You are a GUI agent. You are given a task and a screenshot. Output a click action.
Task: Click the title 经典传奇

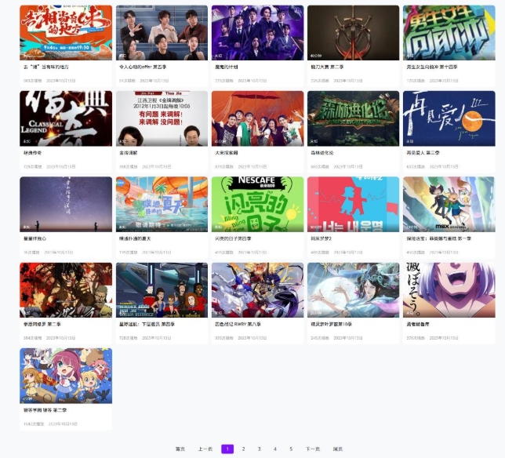pyautogui.click(x=32, y=153)
